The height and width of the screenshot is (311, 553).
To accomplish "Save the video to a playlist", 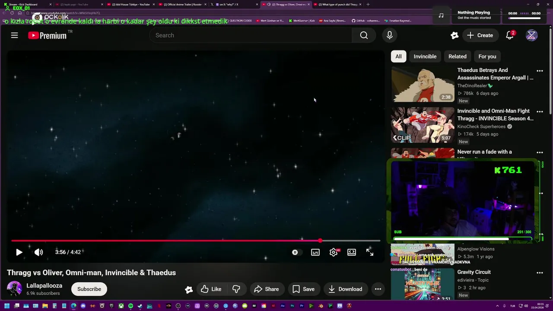I will click(x=304, y=289).
